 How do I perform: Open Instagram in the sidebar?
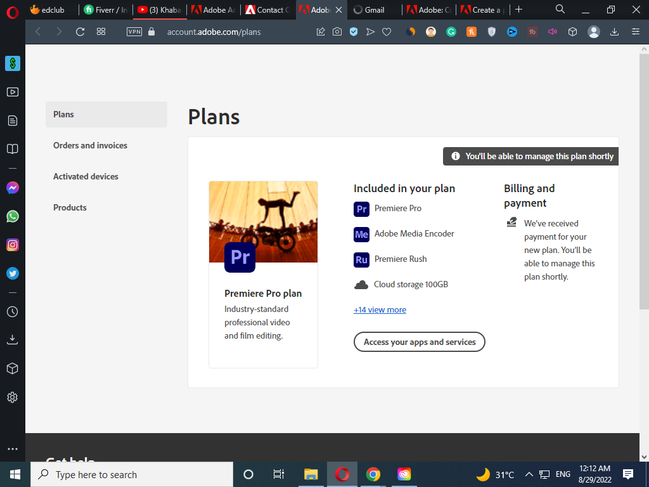coord(12,245)
